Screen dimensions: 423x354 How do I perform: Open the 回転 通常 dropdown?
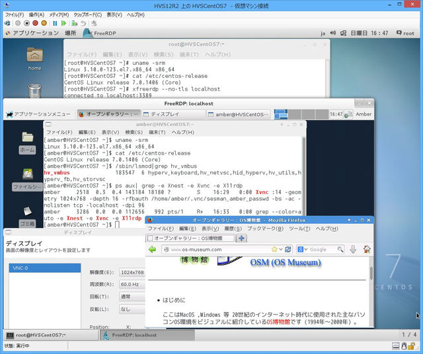(132, 297)
